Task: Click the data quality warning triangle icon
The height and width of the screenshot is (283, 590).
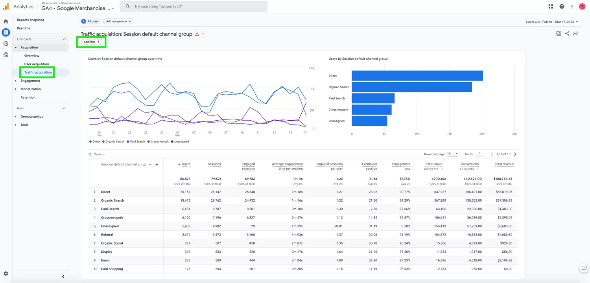Action: click(197, 34)
